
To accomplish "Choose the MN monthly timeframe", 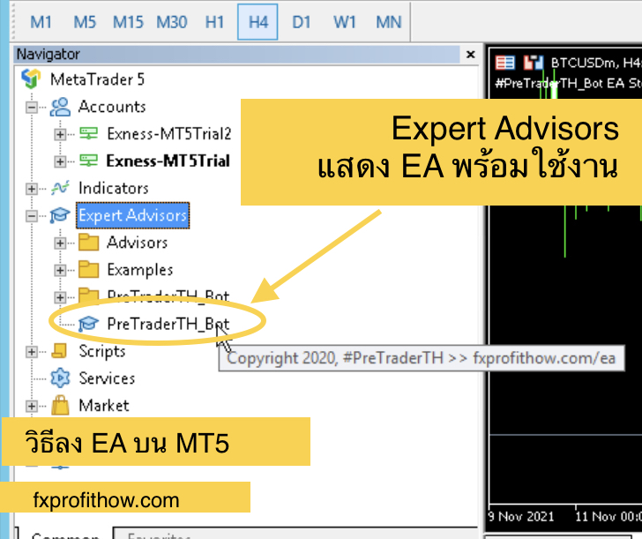I will click(x=389, y=22).
